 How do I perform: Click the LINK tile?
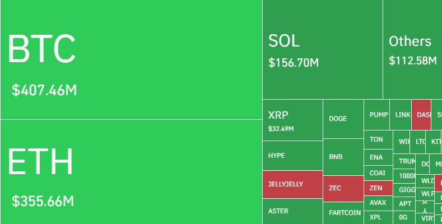[402, 115]
